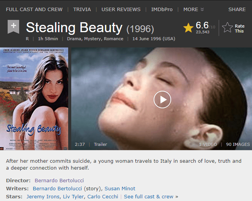252x201 pixels.
Task: Click the SHARE option
Action: coord(237,10)
